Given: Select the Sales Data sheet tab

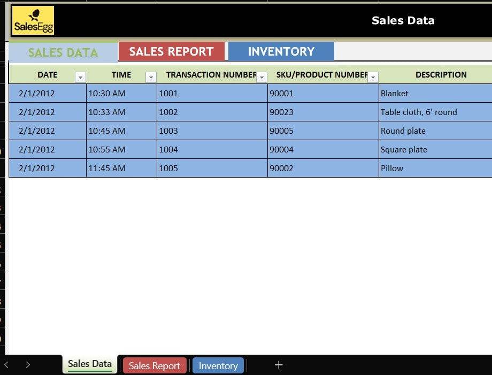Looking at the screenshot, I should (90, 364).
